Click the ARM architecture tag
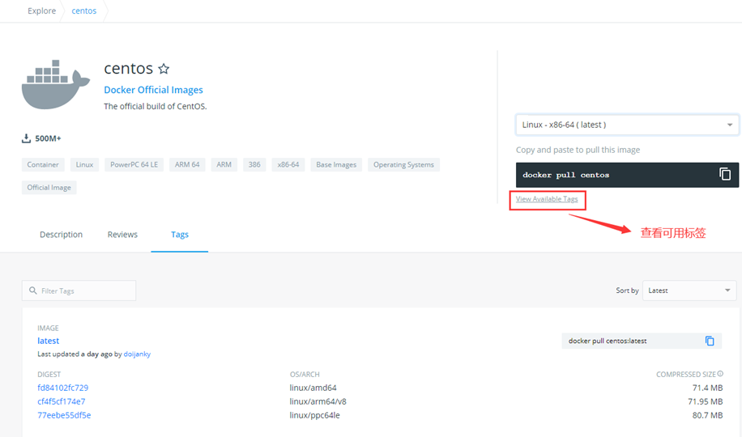 pos(224,164)
